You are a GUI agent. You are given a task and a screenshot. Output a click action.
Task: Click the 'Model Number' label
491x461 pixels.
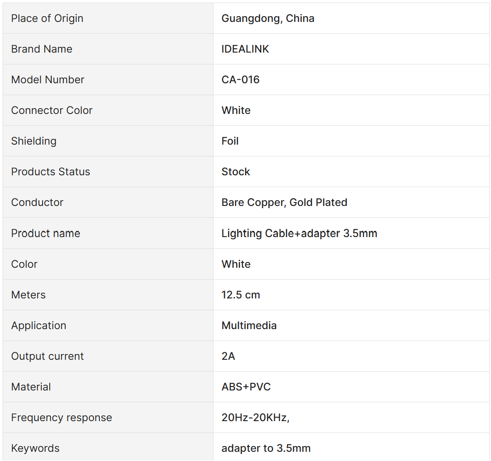(47, 80)
